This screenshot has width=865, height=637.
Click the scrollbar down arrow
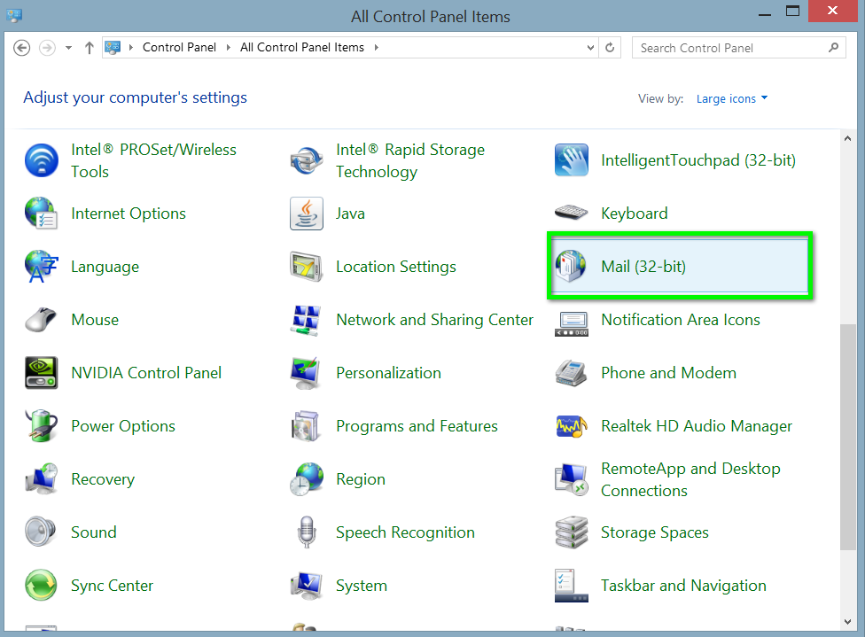tap(847, 622)
